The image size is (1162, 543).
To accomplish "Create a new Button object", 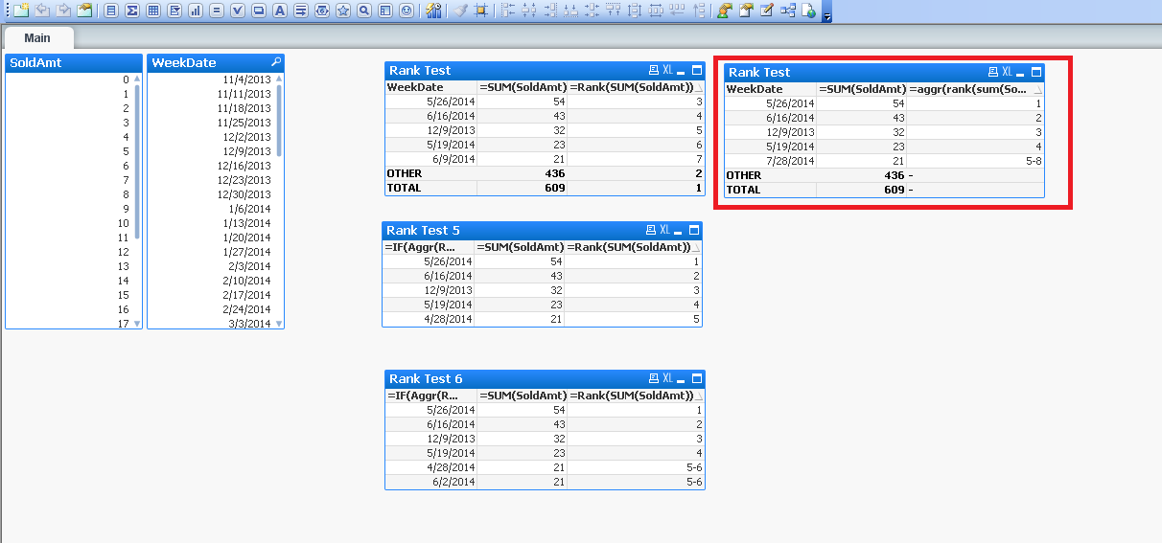I will point(259,11).
